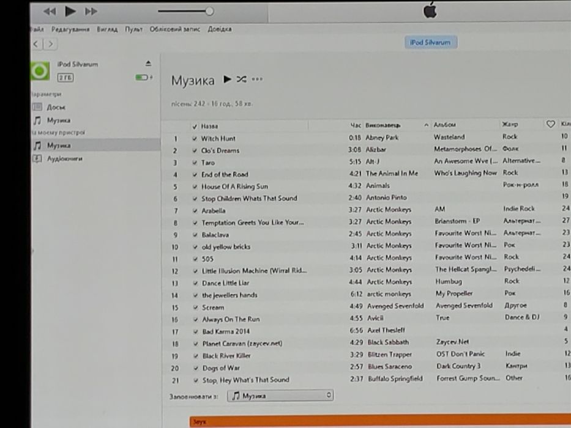Eject the iPod Silvarum device
The image size is (571, 428).
point(148,64)
